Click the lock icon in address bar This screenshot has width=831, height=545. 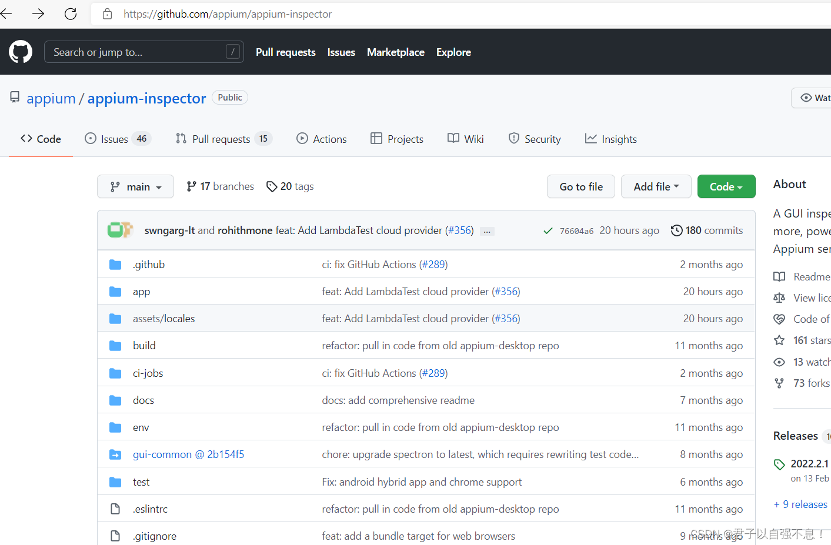coord(107,14)
